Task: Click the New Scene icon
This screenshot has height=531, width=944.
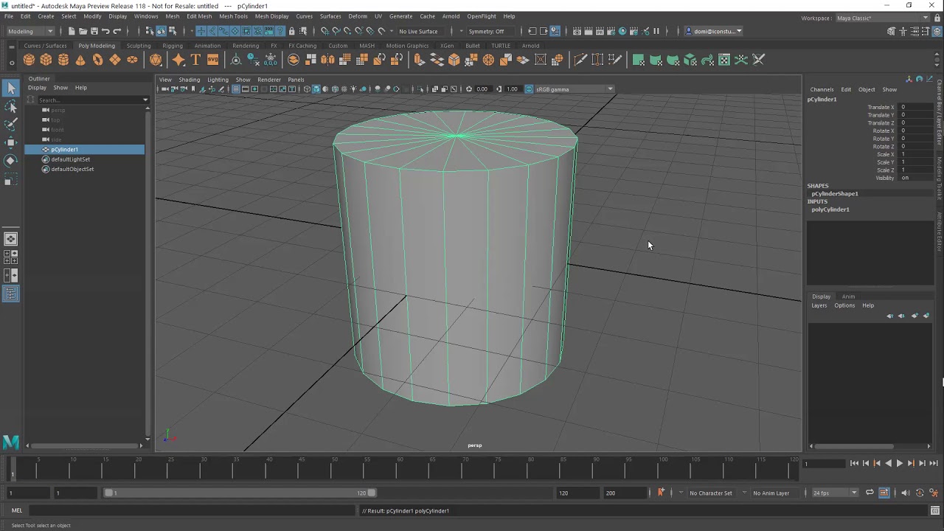Action: pyautogui.click(x=72, y=31)
